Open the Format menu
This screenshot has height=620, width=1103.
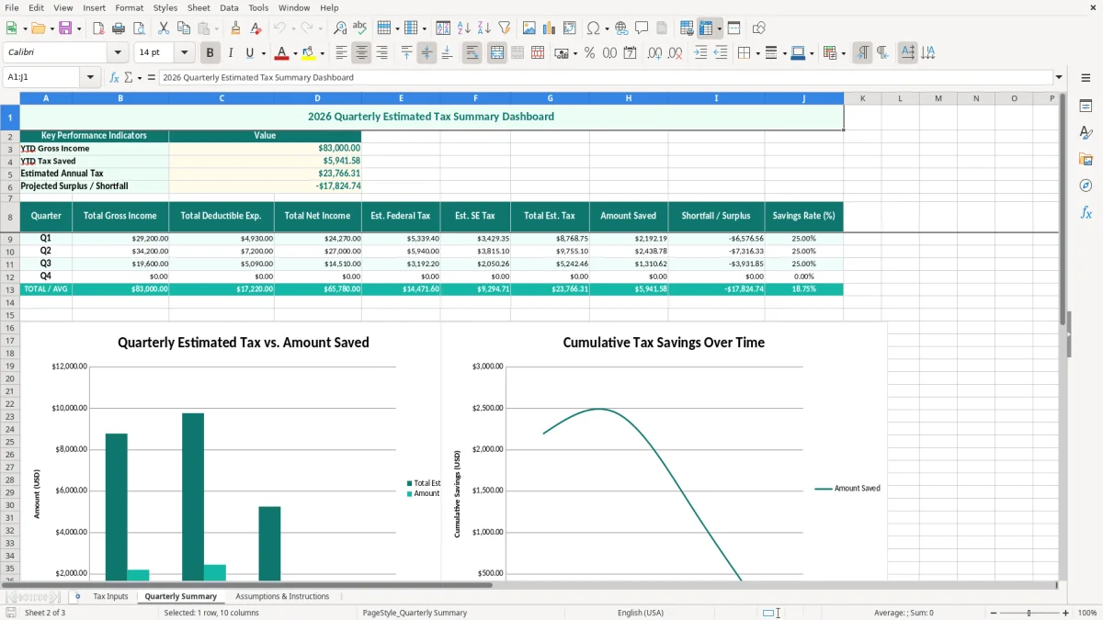129,7
